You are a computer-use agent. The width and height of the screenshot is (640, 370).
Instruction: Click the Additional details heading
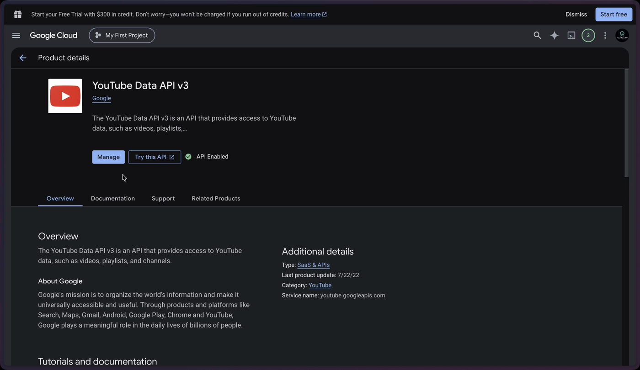[x=318, y=252]
